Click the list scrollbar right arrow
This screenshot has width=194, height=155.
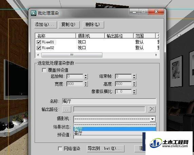[156, 55]
